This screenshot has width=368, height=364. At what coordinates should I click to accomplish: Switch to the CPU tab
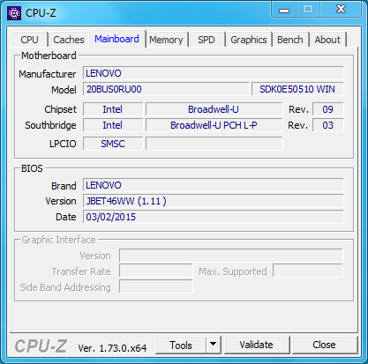click(x=29, y=40)
